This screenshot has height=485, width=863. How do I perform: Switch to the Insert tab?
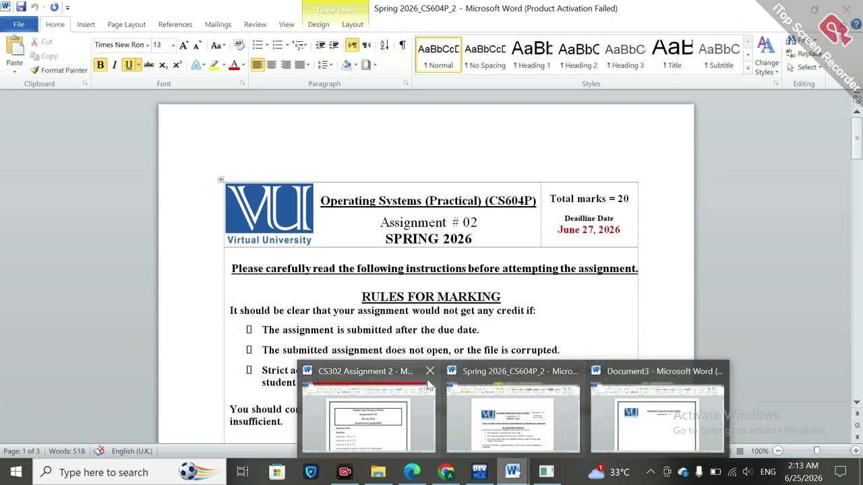(x=86, y=24)
